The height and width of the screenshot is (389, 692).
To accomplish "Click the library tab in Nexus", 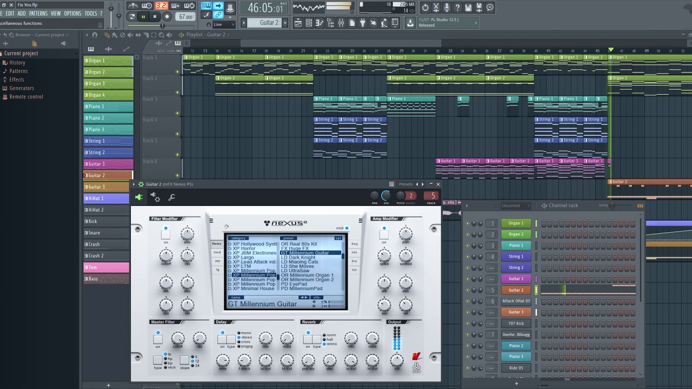I will tap(217, 244).
